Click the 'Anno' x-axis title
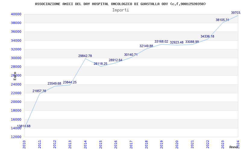Viewport: 241px width, 150px height. [x=234, y=147]
